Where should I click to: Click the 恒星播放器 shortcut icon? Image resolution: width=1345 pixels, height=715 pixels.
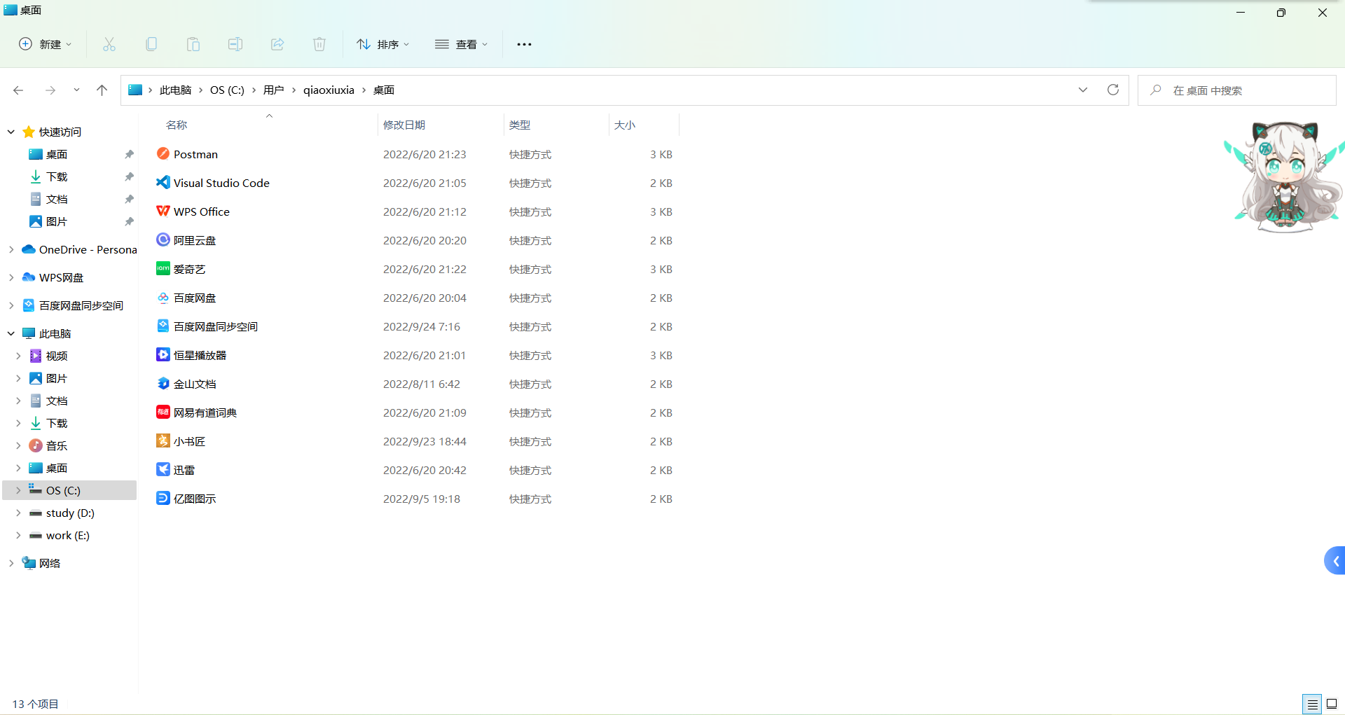[x=163, y=354]
